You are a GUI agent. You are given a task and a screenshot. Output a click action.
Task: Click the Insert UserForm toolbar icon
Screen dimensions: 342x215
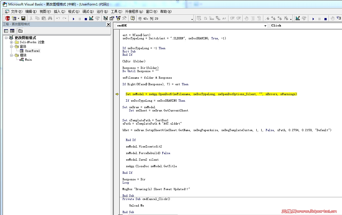[14, 18]
